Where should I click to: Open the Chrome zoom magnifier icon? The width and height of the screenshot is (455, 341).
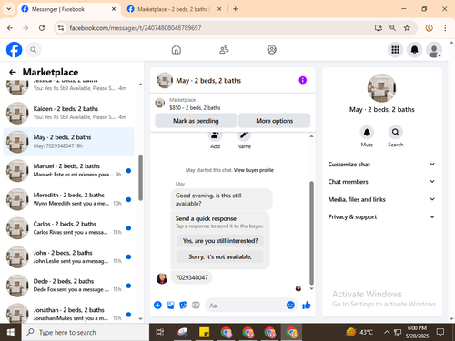point(392,28)
